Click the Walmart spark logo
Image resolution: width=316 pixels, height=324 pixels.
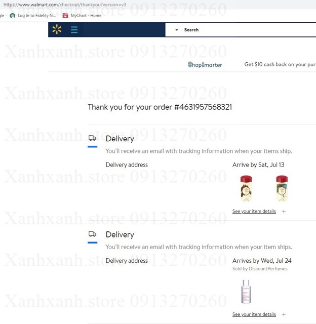click(57, 29)
